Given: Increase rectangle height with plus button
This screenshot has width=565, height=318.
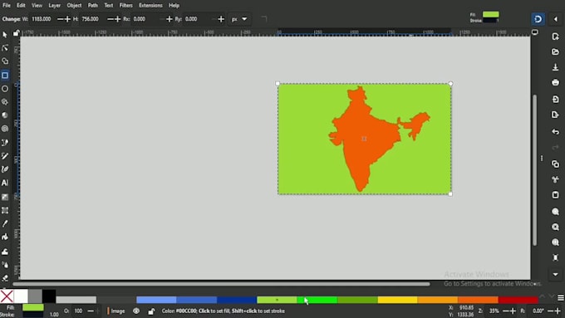Looking at the screenshot, I should coord(117,19).
